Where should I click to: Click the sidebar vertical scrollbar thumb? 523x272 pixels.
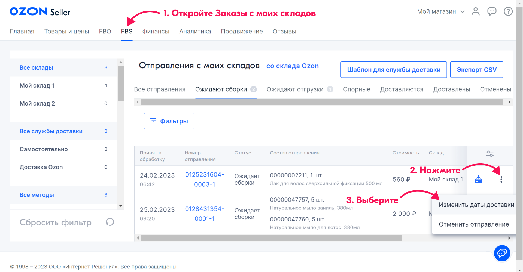click(121, 84)
